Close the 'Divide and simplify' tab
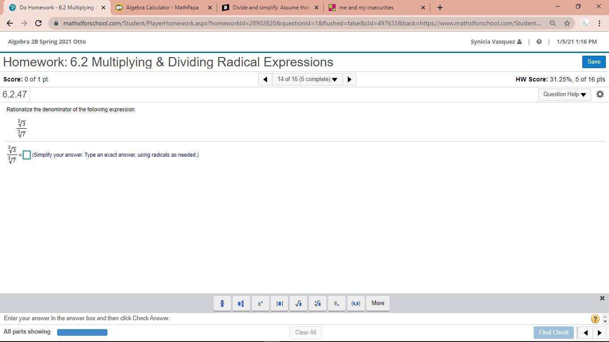The width and height of the screenshot is (609, 342). [317, 8]
